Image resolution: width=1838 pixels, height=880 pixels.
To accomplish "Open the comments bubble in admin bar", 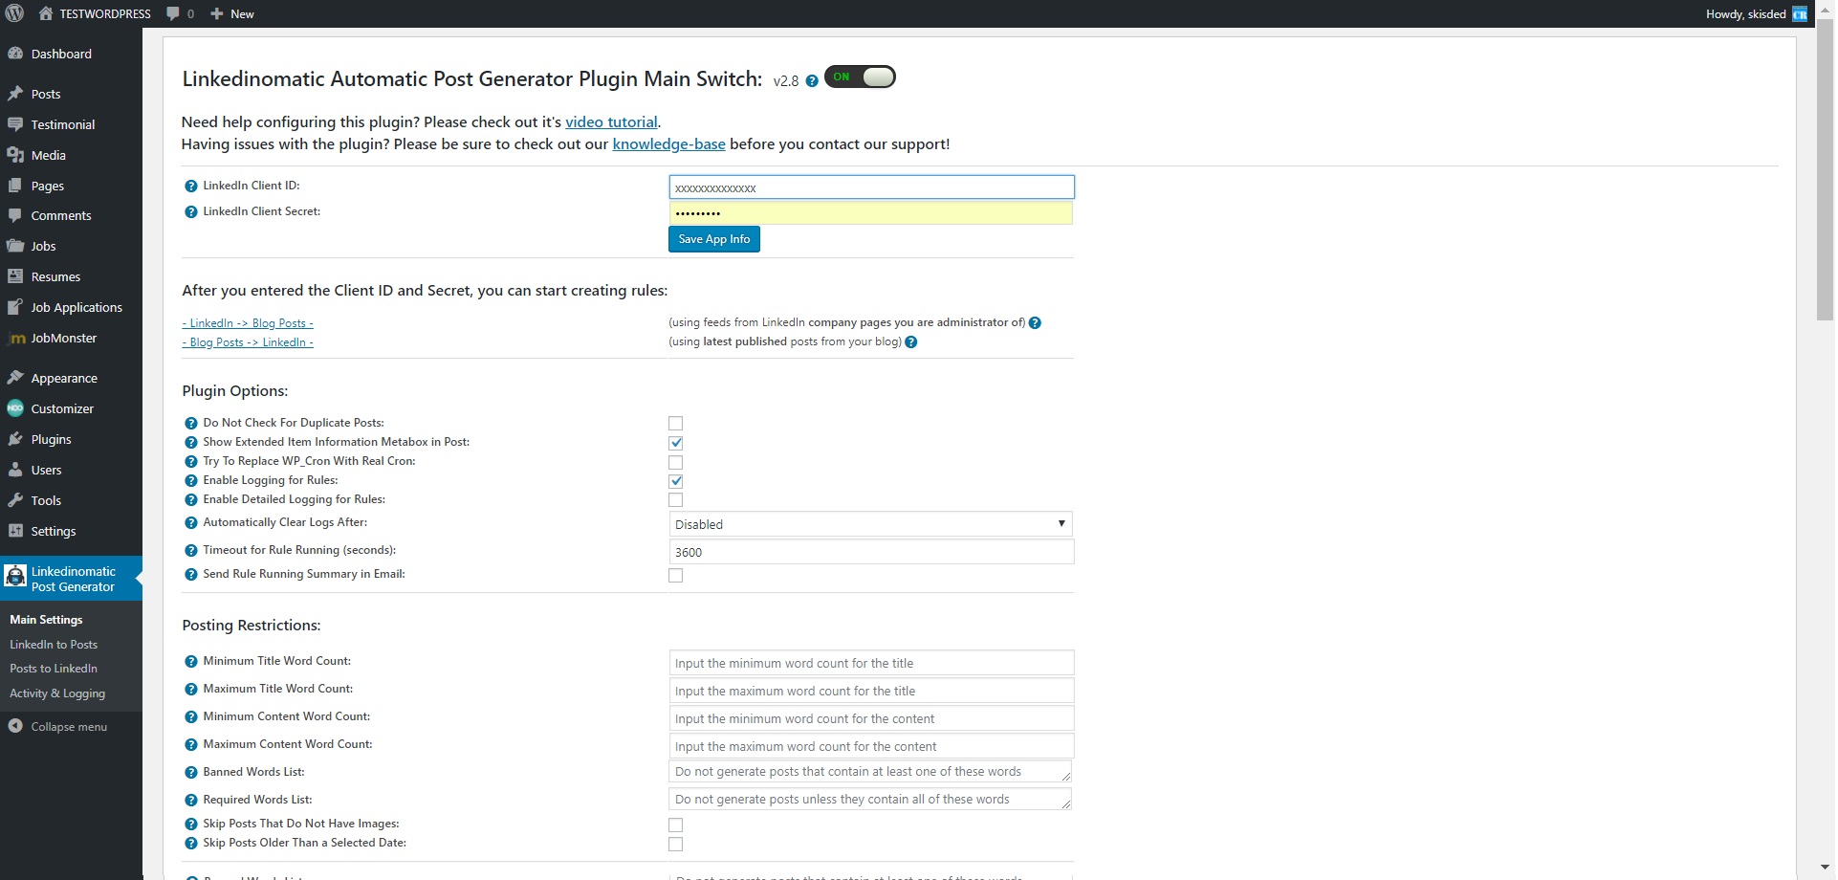I will pyautogui.click(x=180, y=13).
